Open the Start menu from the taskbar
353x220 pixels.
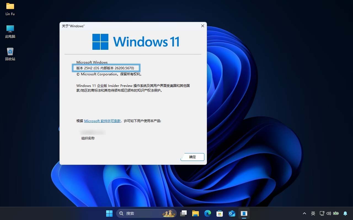tap(109, 213)
